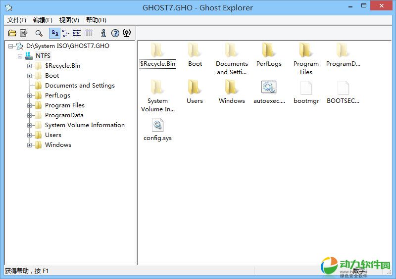Click the Open image file toolbar icon
Image resolution: width=396 pixels, height=279 pixels.
pyautogui.click(x=12, y=33)
